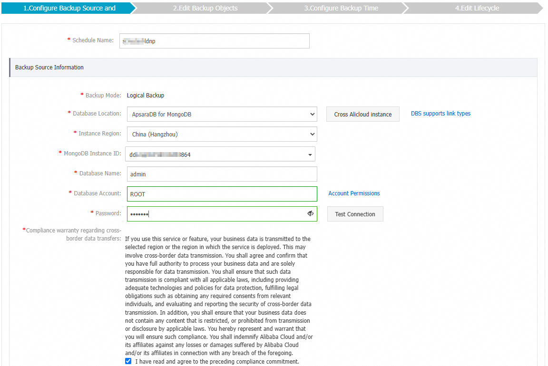Select the Database Account field containing ROOT
Screen dimensions: 548x366
point(222,193)
